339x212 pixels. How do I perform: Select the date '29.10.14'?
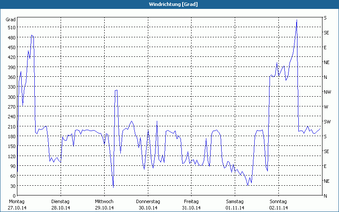pyautogui.click(x=104, y=208)
